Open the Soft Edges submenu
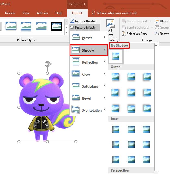Image resolution: width=170 pixels, height=174 pixels. tap(89, 86)
